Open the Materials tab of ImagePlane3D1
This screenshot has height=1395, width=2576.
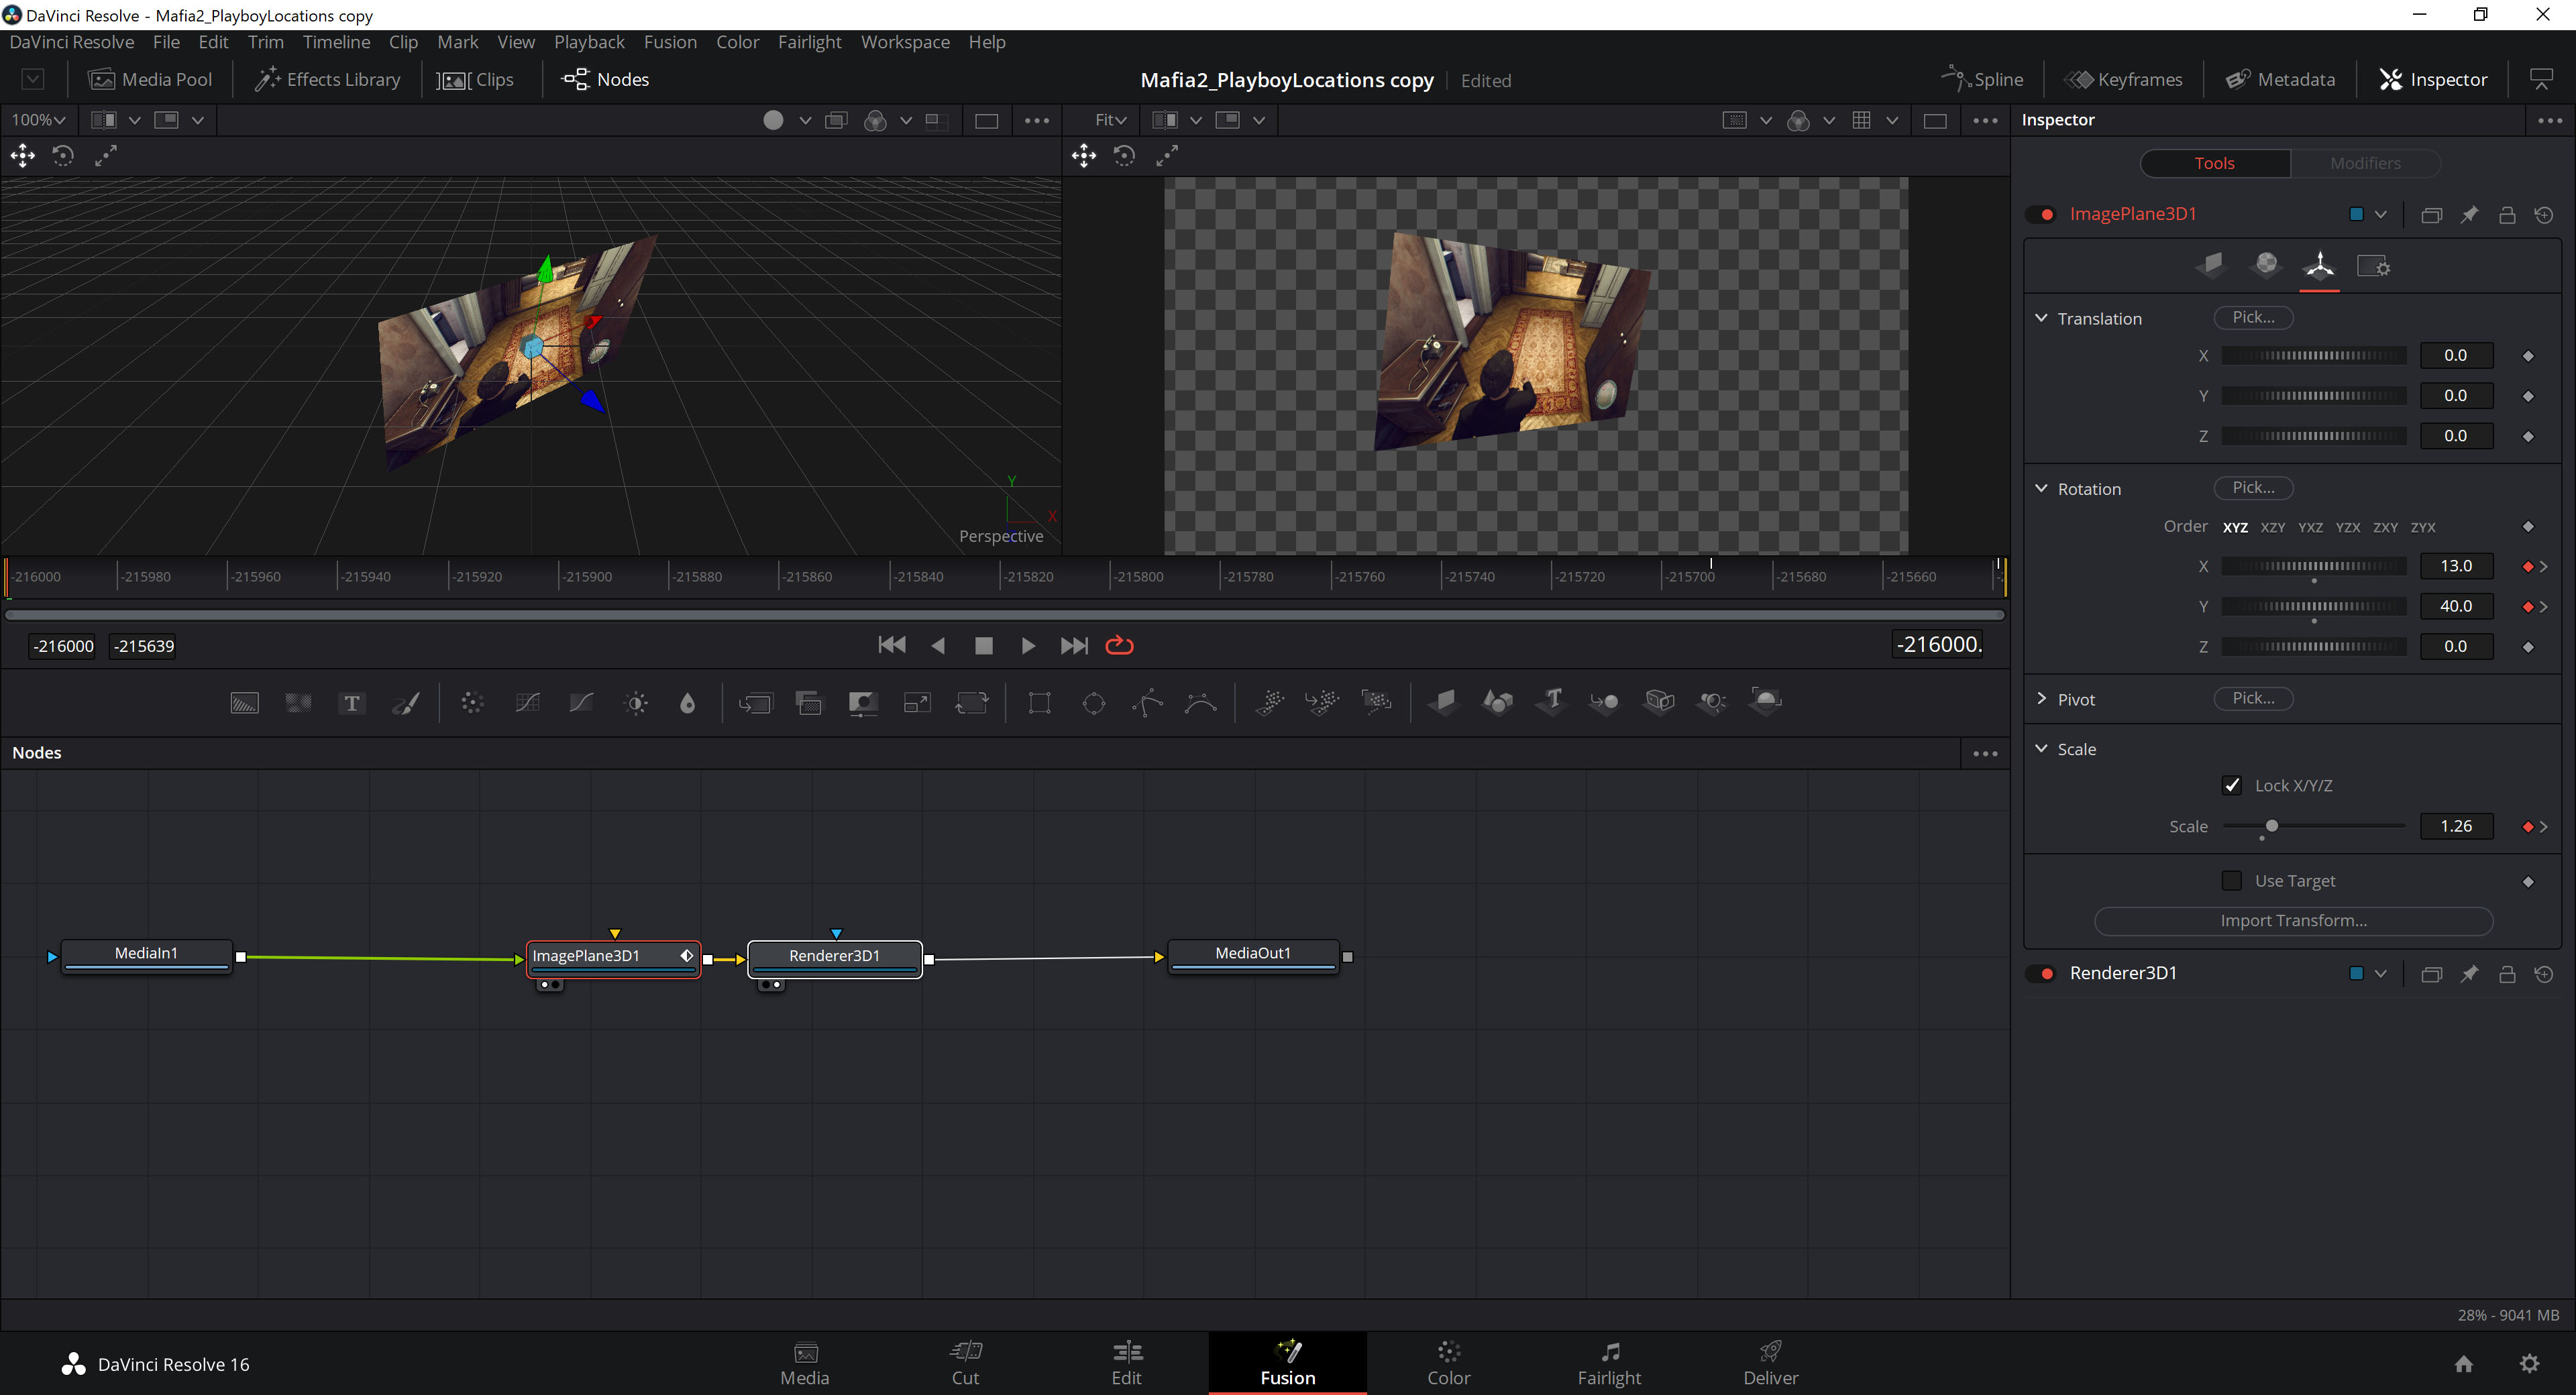click(2266, 264)
